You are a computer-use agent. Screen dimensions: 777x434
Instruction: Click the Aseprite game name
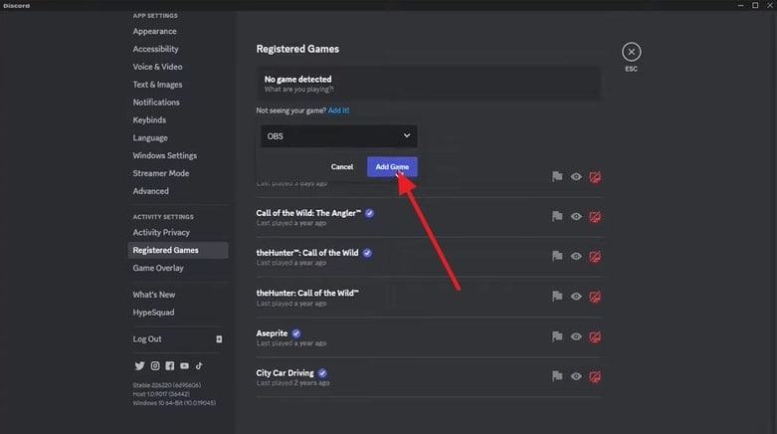pyautogui.click(x=272, y=333)
